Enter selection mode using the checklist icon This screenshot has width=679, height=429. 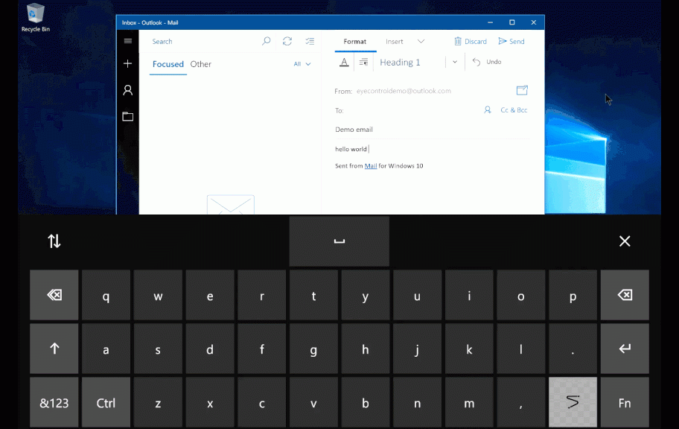click(x=310, y=42)
